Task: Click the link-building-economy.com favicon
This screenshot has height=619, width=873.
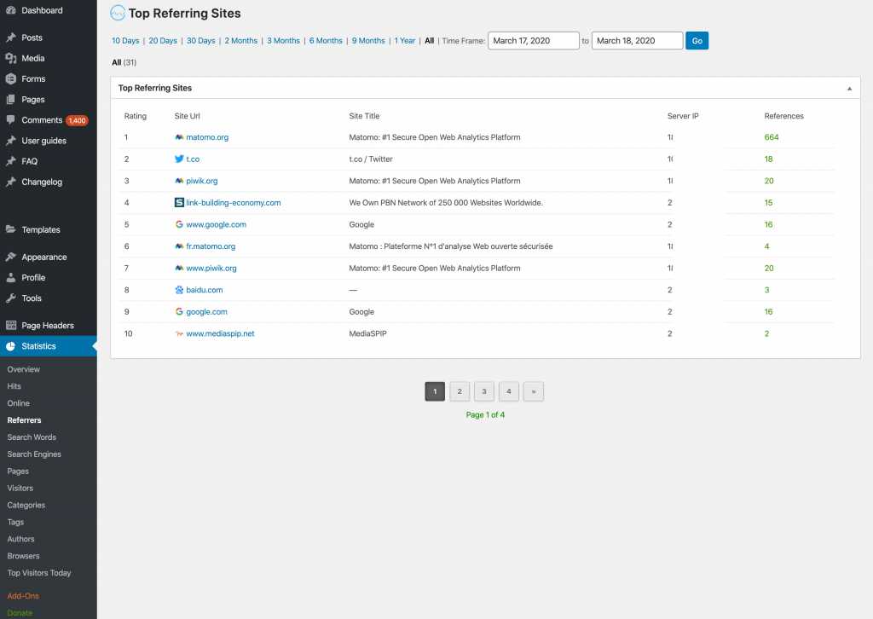Action: pos(179,203)
